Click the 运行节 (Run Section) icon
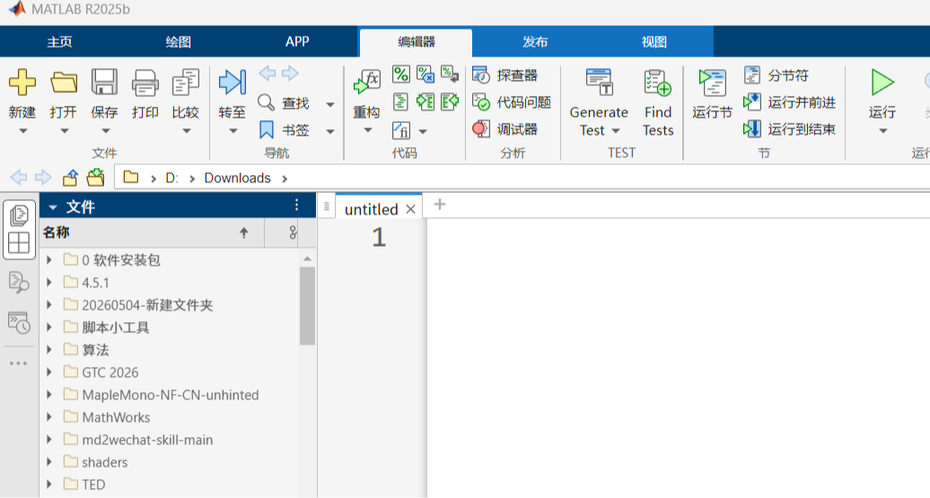This screenshot has height=498, width=930. click(712, 83)
